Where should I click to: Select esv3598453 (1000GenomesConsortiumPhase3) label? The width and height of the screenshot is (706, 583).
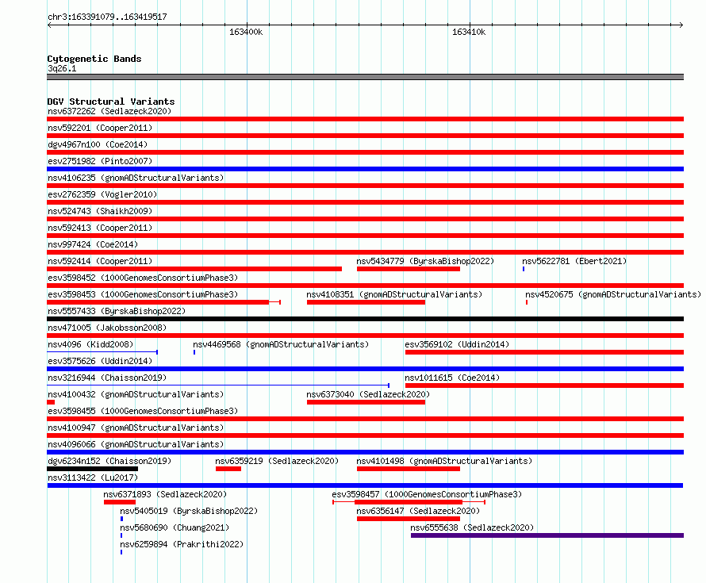click(143, 294)
